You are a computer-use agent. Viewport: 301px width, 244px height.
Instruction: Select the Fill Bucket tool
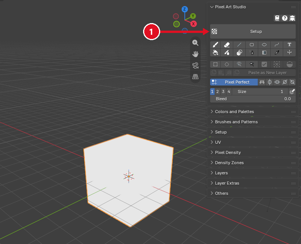click(x=215, y=53)
